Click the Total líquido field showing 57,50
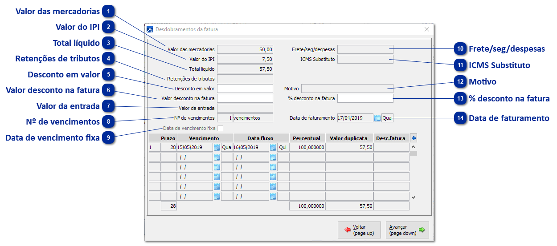 pyautogui.click(x=245, y=69)
